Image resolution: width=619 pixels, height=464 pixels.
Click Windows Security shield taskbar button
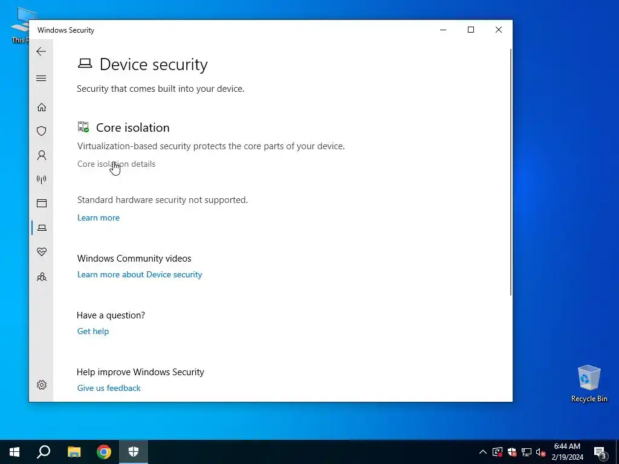pos(134,452)
